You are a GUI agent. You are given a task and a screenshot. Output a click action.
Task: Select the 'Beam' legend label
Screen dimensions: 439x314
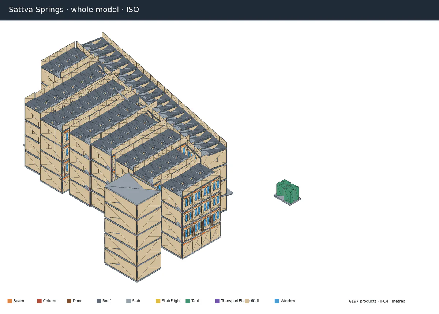click(x=19, y=301)
